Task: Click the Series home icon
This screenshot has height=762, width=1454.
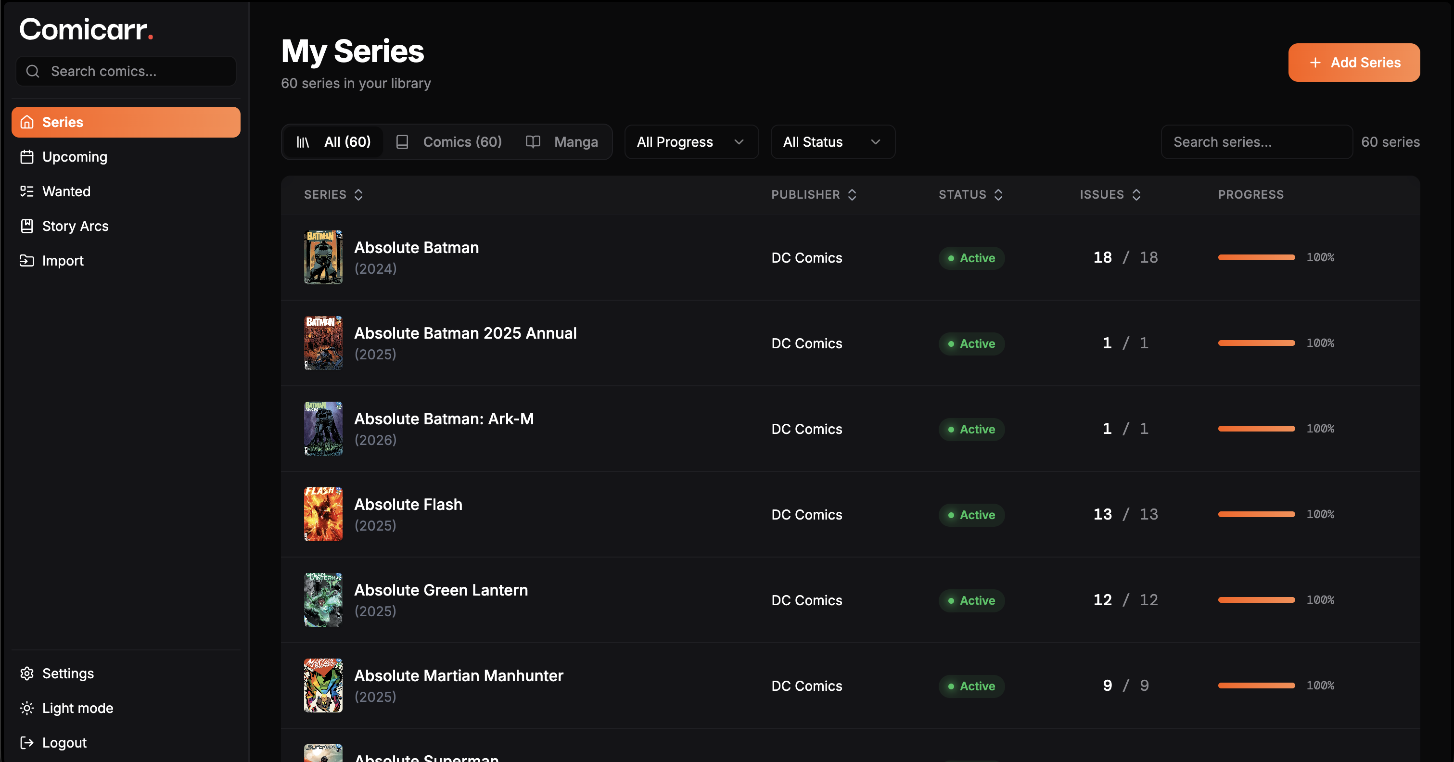Action: [26, 122]
